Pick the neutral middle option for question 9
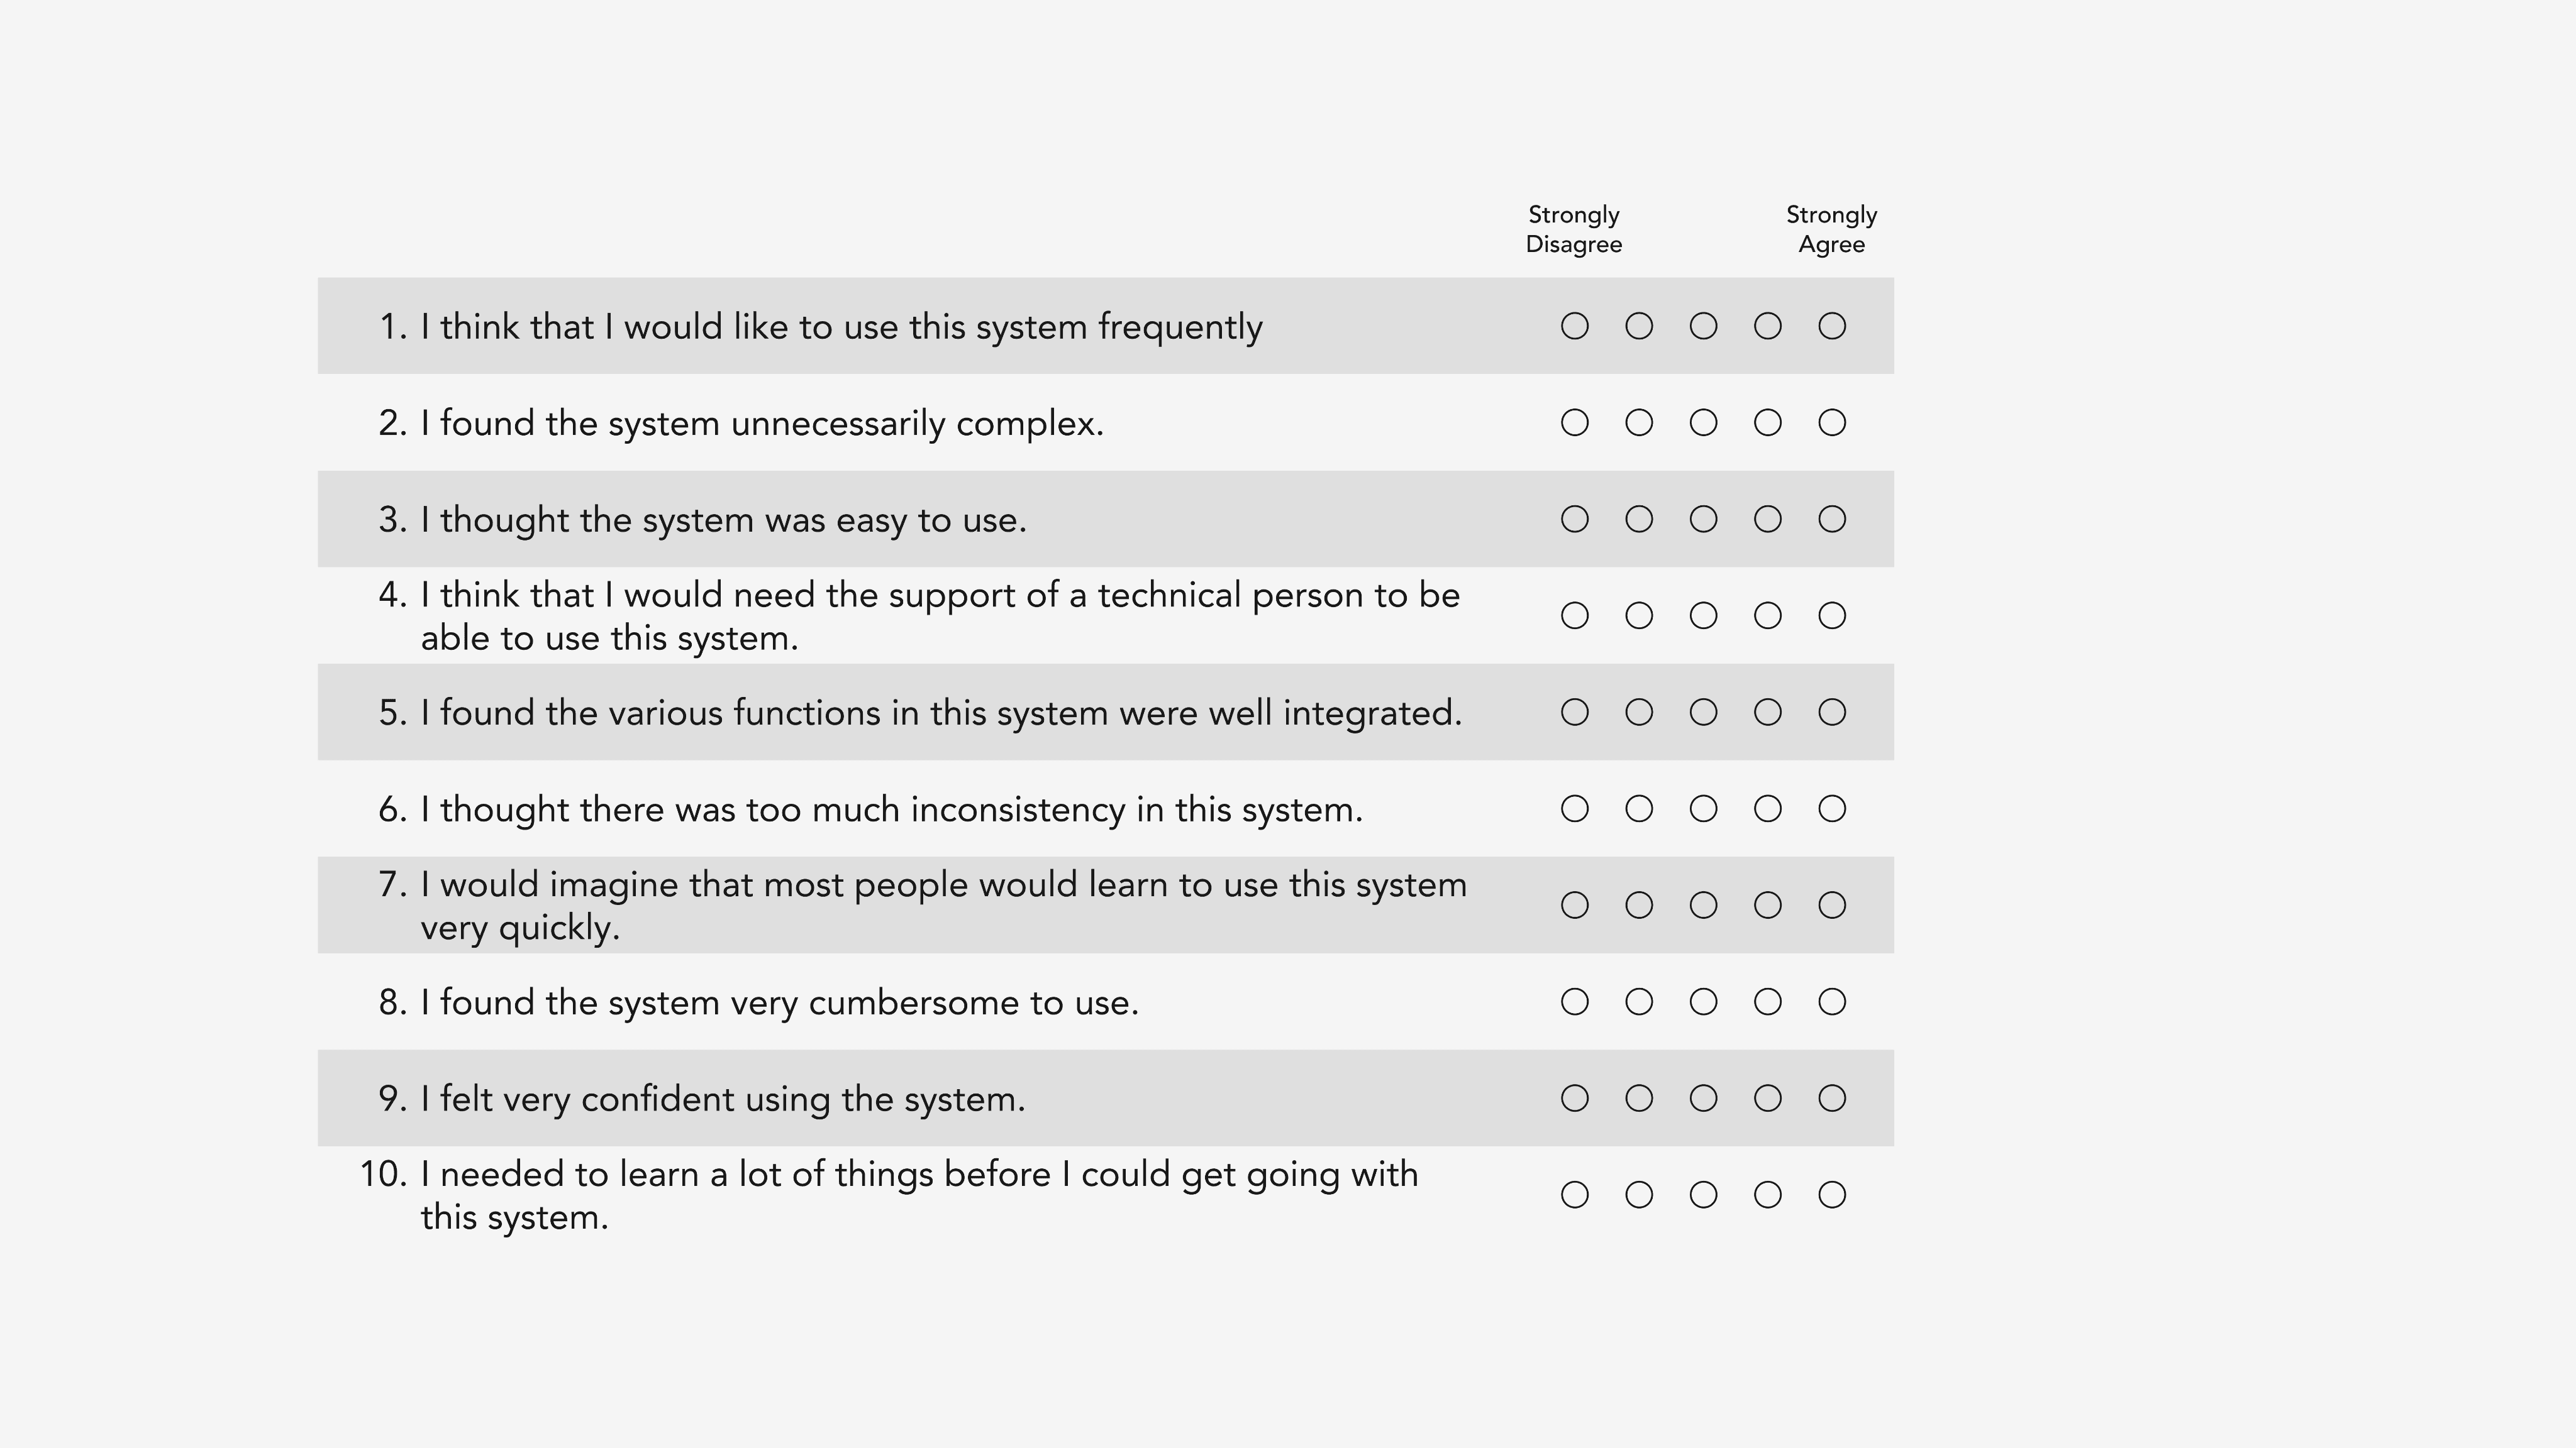Image resolution: width=2576 pixels, height=1448 pixels. (x=1703, y=1098)
